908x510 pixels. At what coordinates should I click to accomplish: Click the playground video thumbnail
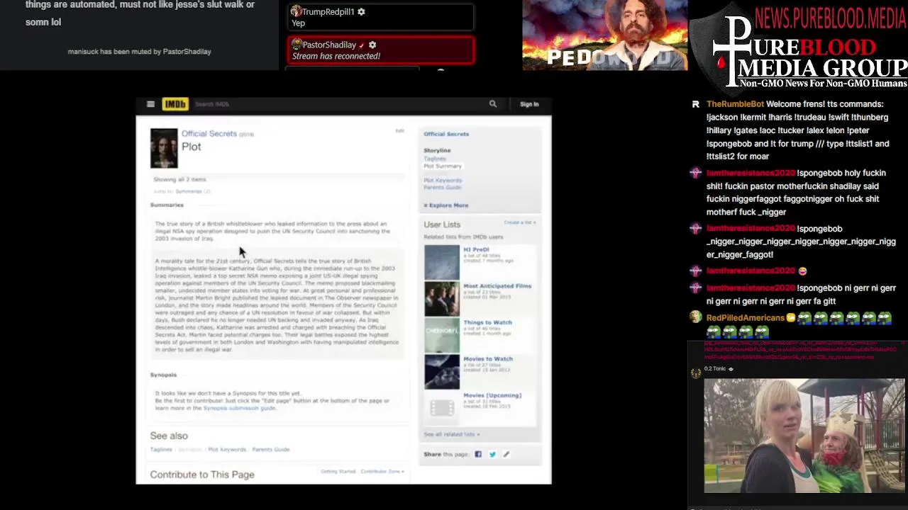pos(804,436)
